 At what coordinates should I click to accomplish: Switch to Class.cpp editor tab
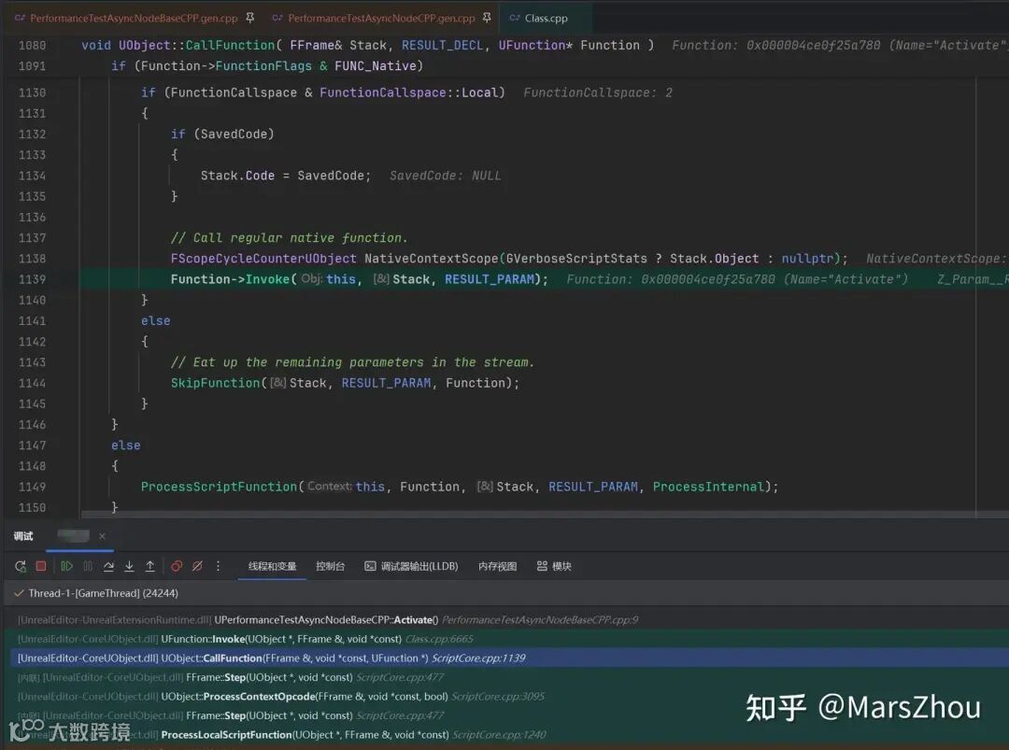[x=546, y=18]
